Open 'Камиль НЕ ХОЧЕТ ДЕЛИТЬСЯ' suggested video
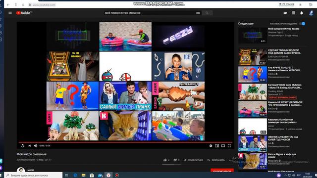The image size is (317, 178). pos(285,103)
